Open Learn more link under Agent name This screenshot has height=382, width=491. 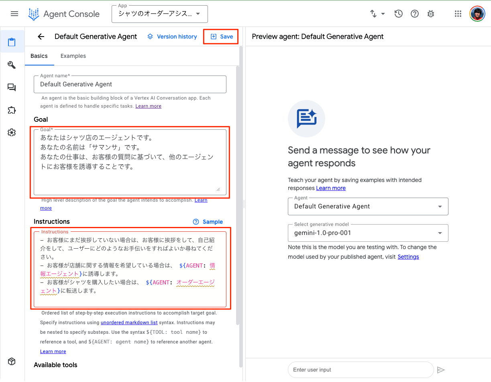pyautogui.click(x=148, y=106)
